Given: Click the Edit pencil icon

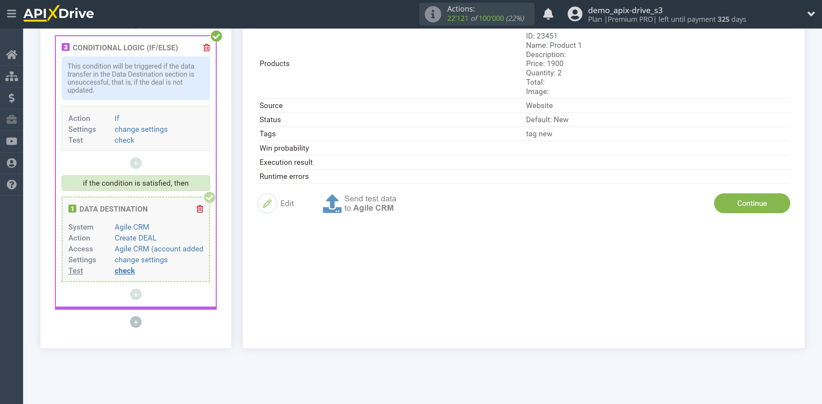Looking at the screenshot, I should (x=267, y=203).
